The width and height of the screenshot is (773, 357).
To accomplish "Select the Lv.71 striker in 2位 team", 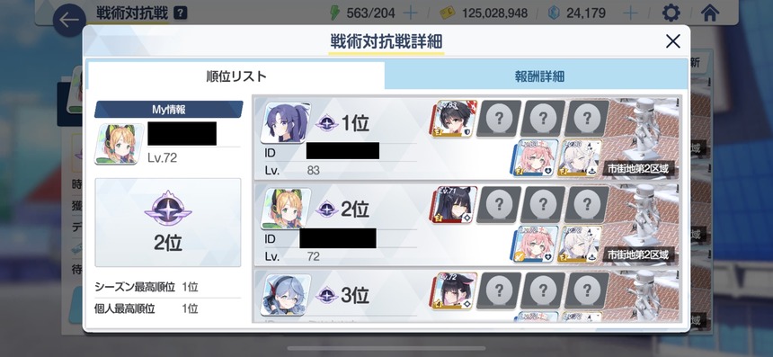I will pos(455,205).
